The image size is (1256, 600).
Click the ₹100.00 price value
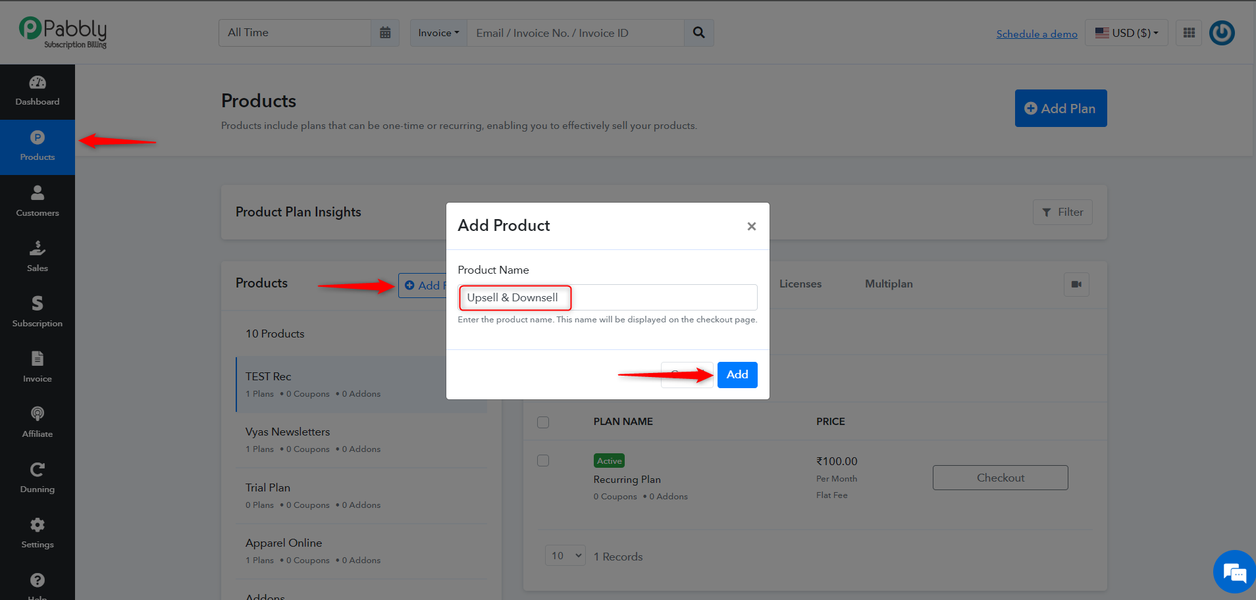click(x=837, y=461)
